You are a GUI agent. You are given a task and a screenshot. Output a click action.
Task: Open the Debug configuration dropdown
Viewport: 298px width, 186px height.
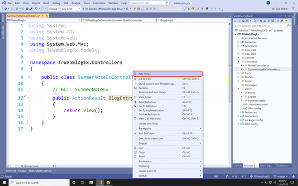tap(54, 9)
